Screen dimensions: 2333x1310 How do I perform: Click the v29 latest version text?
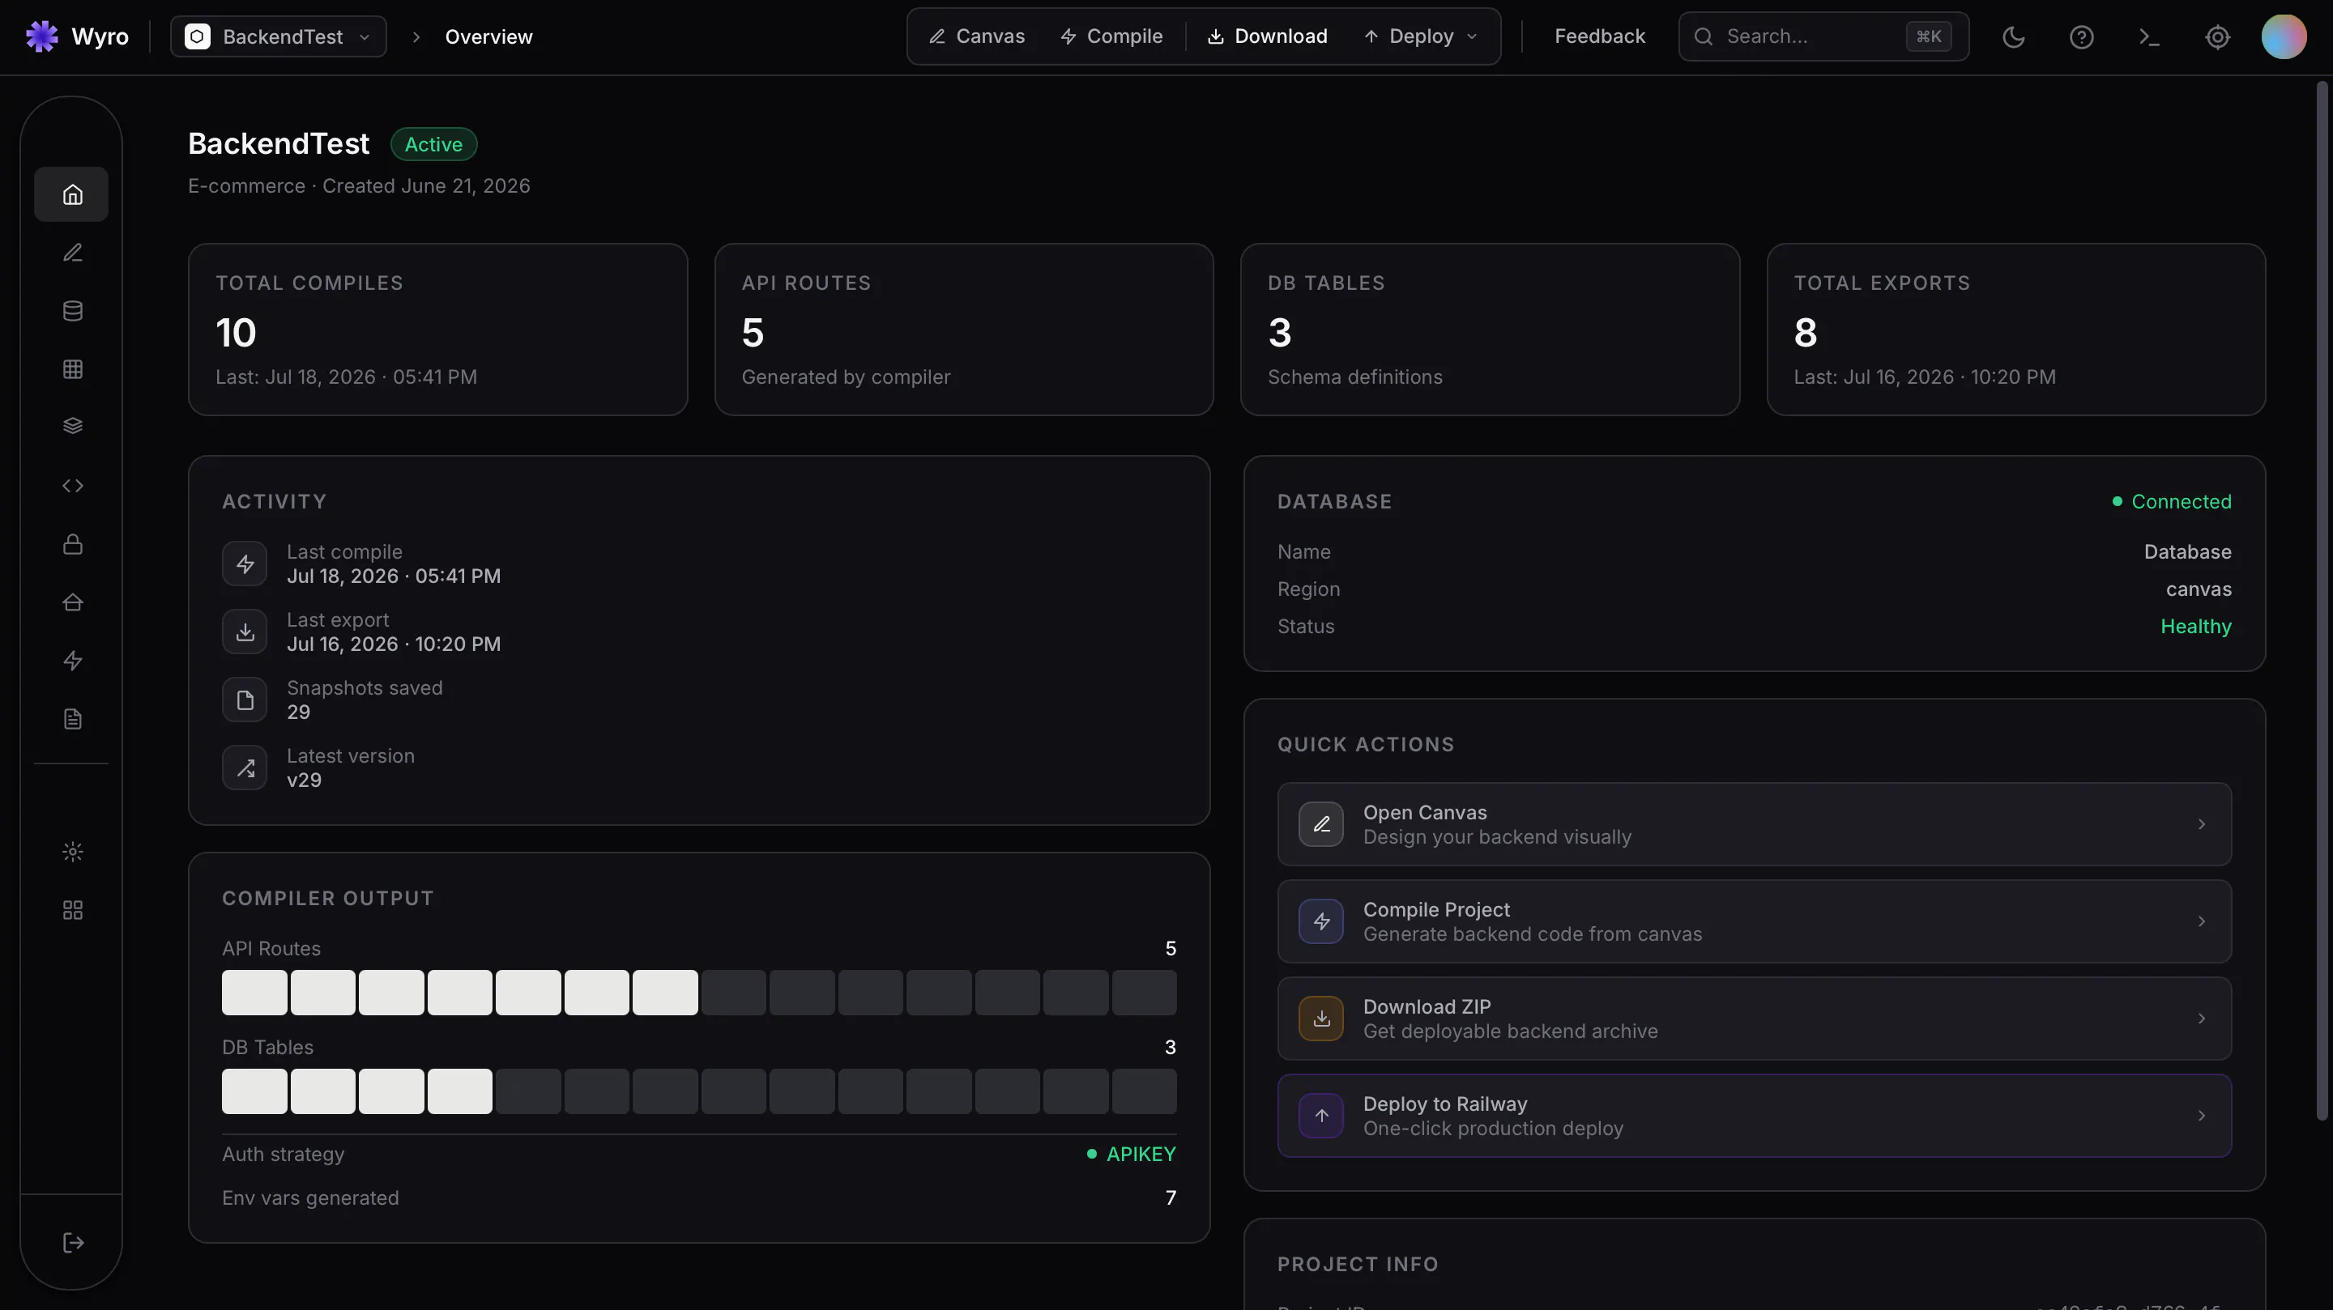[x=305, y=780]
